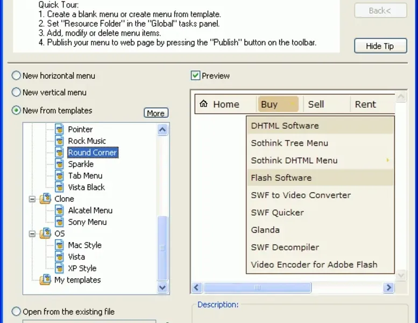Screen dimensions: 418x323
Task: Select the Vista Black template name
Action: click(x=87, y=187)
